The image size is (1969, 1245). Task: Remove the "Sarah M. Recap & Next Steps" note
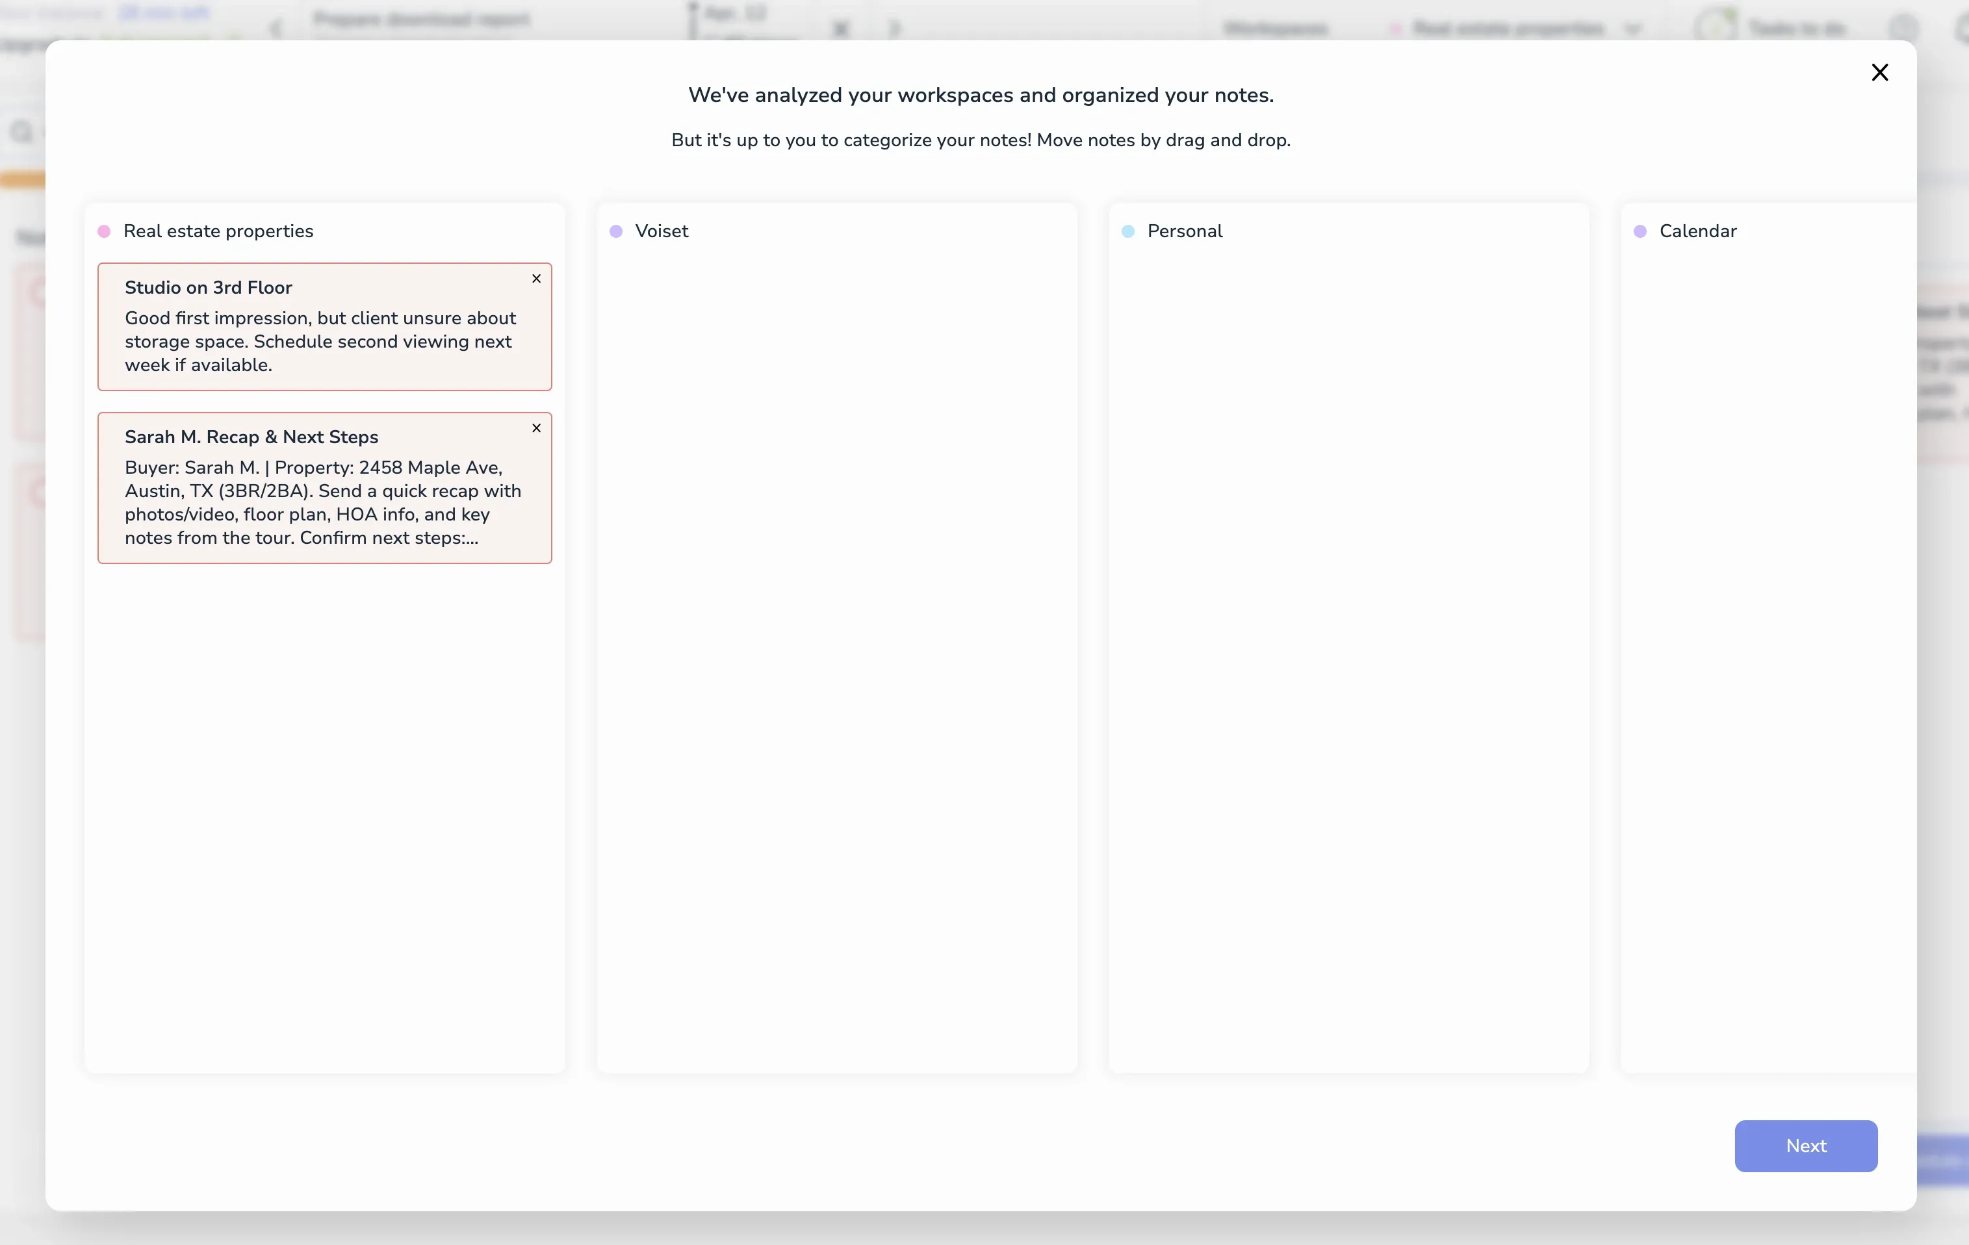537,428
